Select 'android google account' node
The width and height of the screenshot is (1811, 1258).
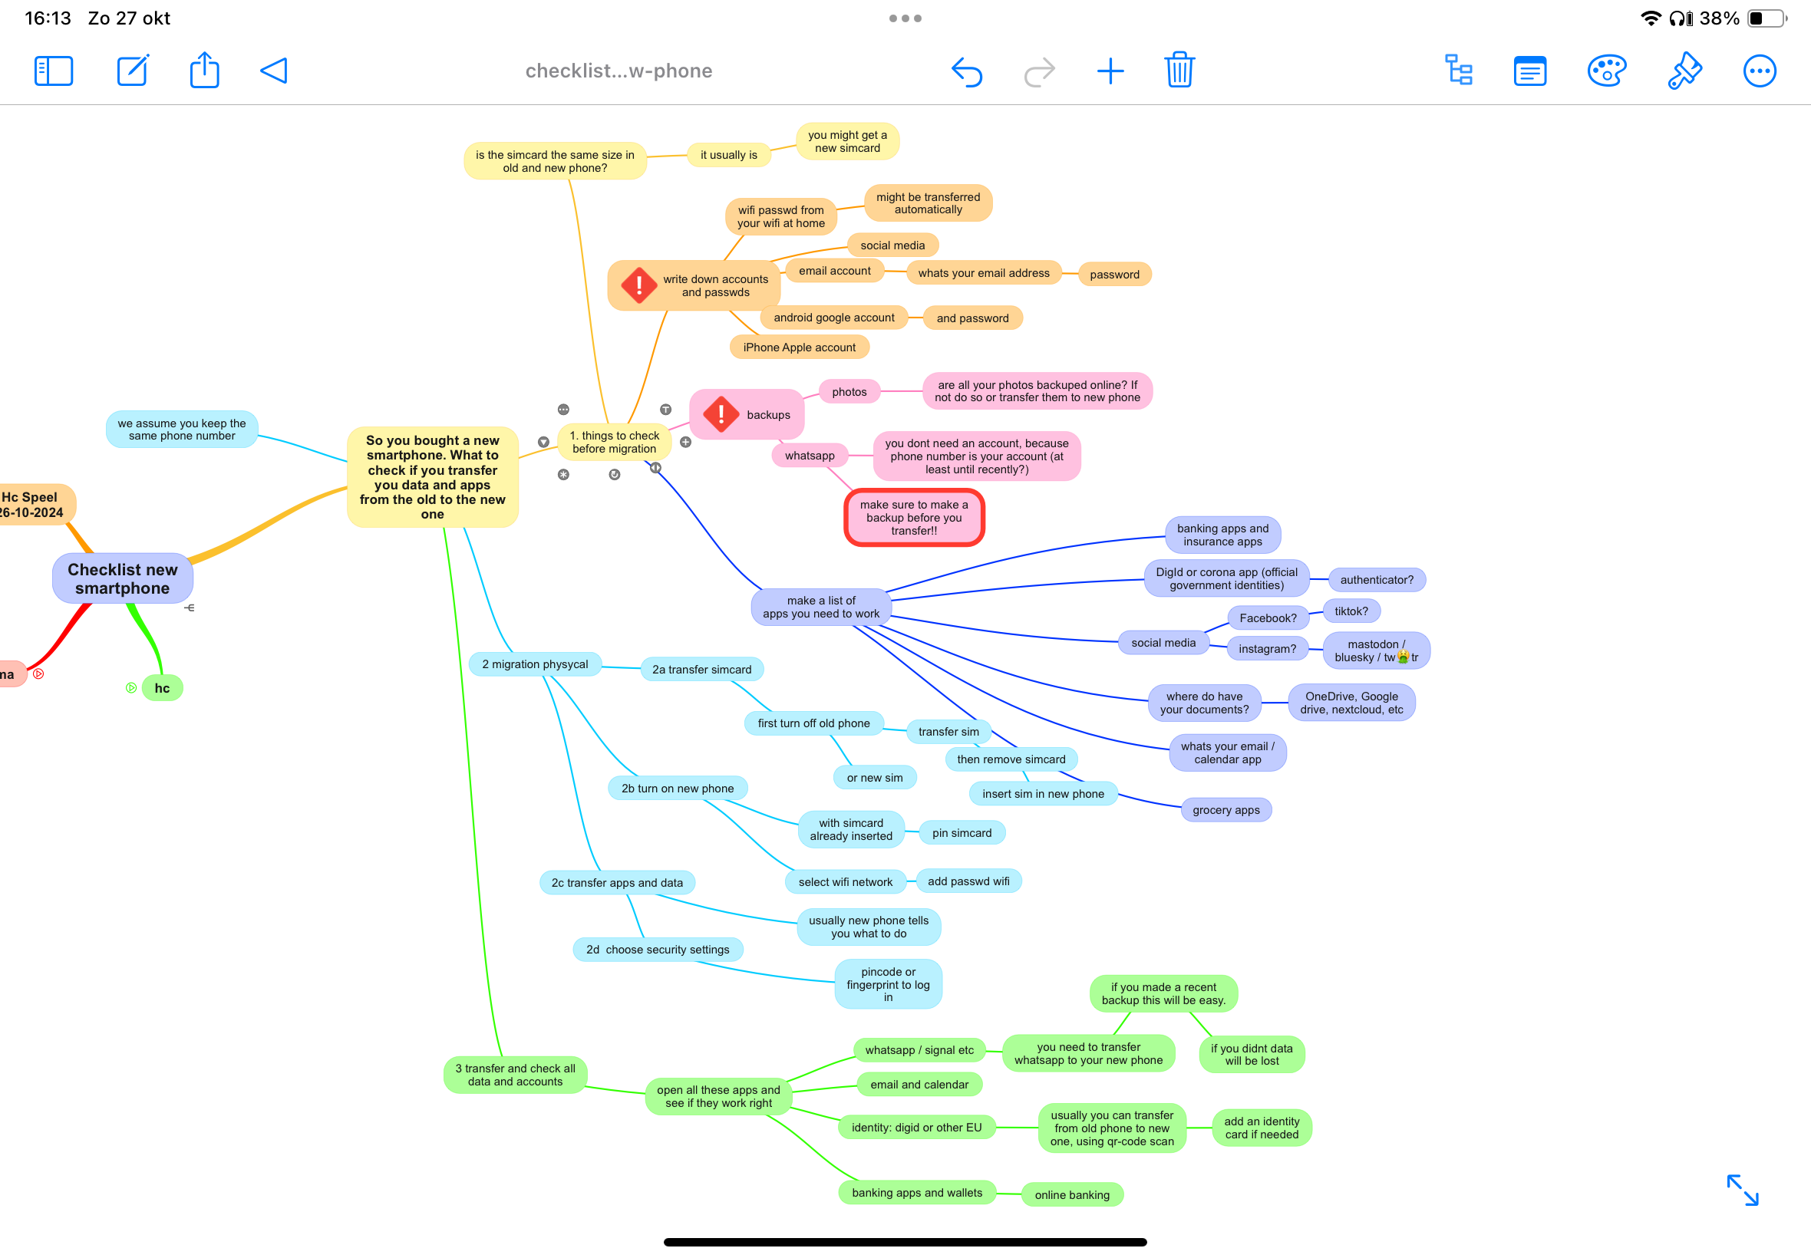[x=833, y=318]
